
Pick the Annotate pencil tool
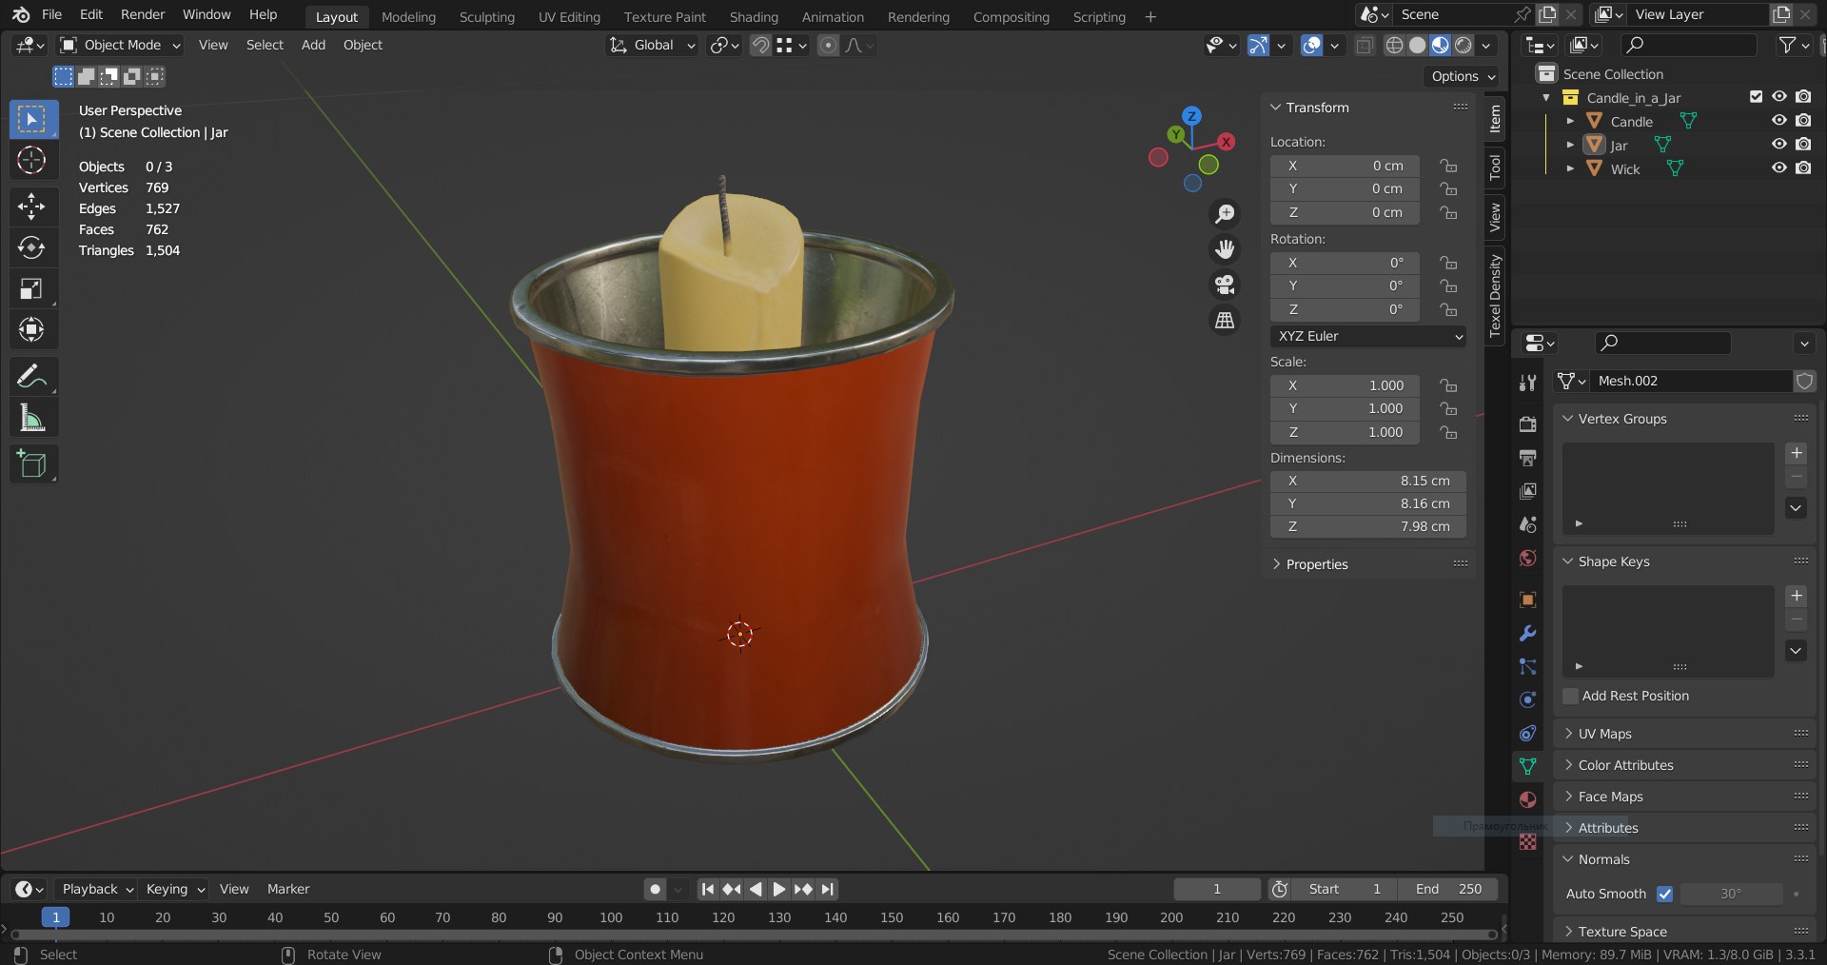point(31,376)
